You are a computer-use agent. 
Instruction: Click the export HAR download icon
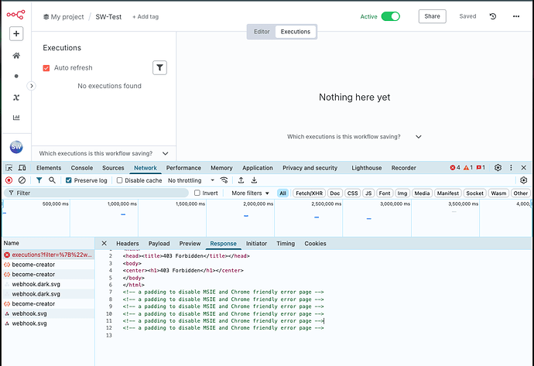coord(254,180)
